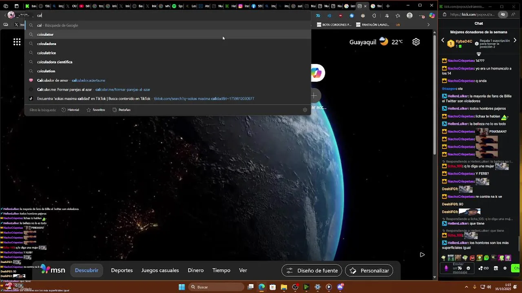This screenshot has width=522, height=293.
Task: Open PANTALÓN LAVAD bookmark
Action: coord(372,25)
